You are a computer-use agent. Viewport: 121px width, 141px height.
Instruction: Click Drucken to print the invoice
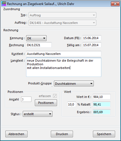click(x=62, y=134)
